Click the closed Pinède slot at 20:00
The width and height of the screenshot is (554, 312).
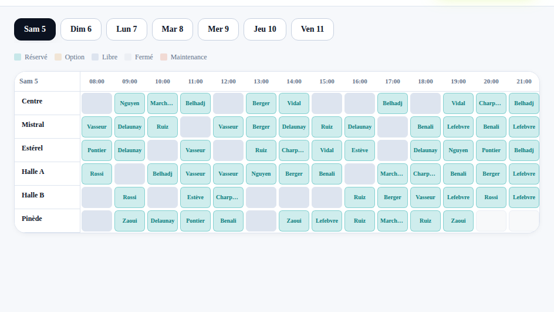coord(491,221)
